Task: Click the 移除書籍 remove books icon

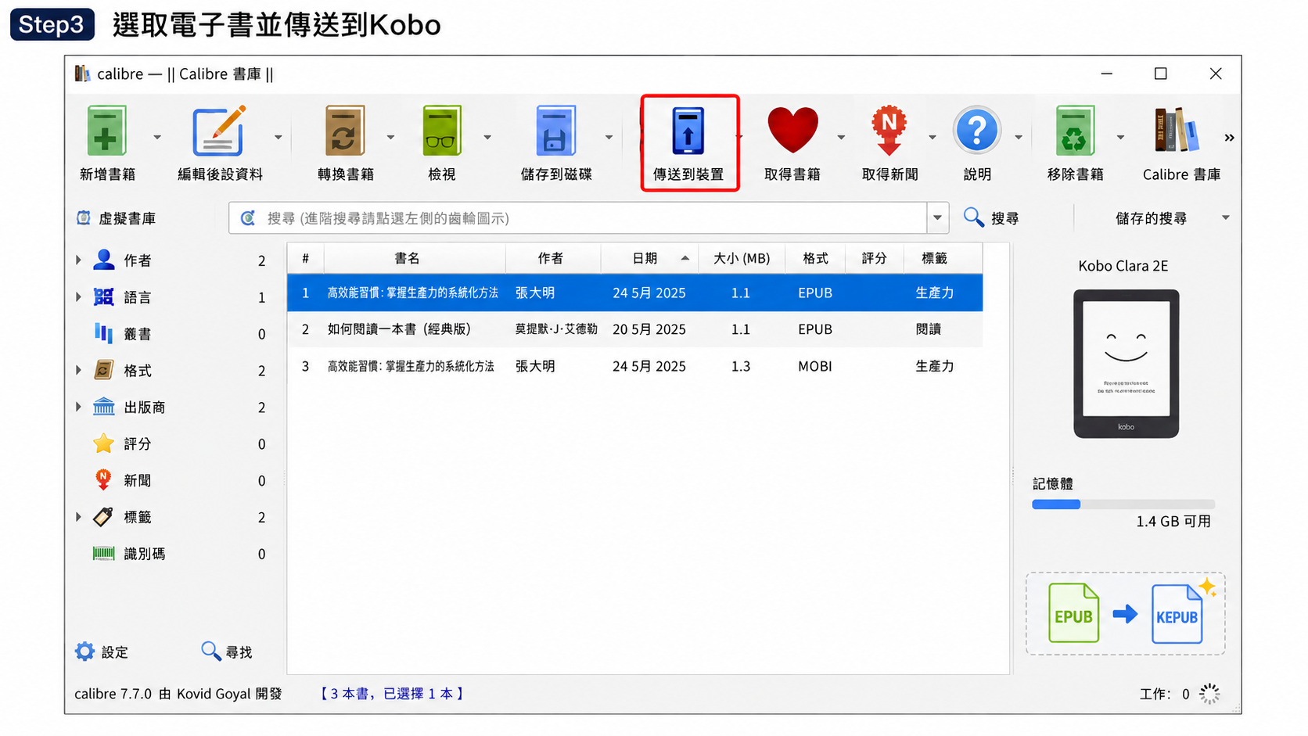Action: tap(1075, 131)
